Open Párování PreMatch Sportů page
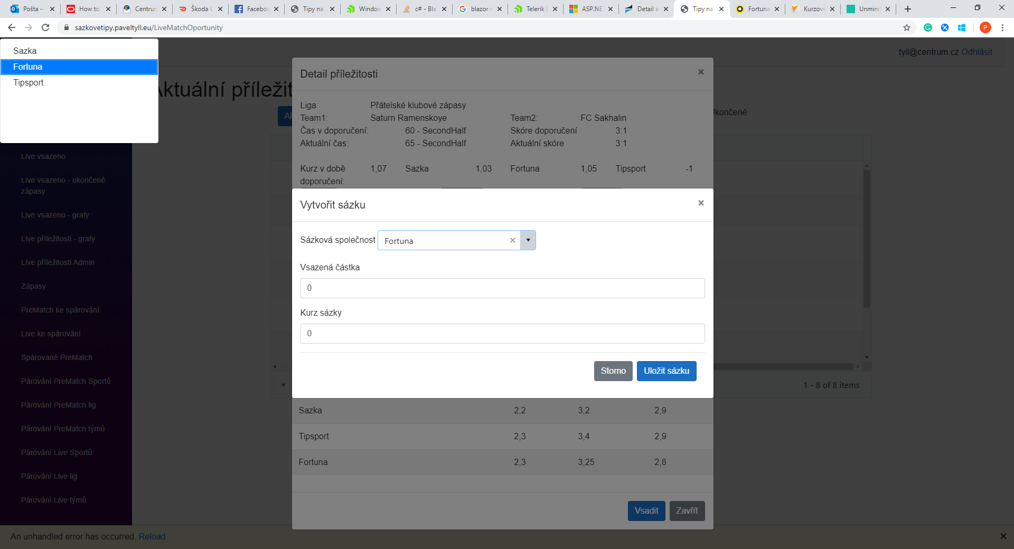1014x549 pixels. pos(66,381)
